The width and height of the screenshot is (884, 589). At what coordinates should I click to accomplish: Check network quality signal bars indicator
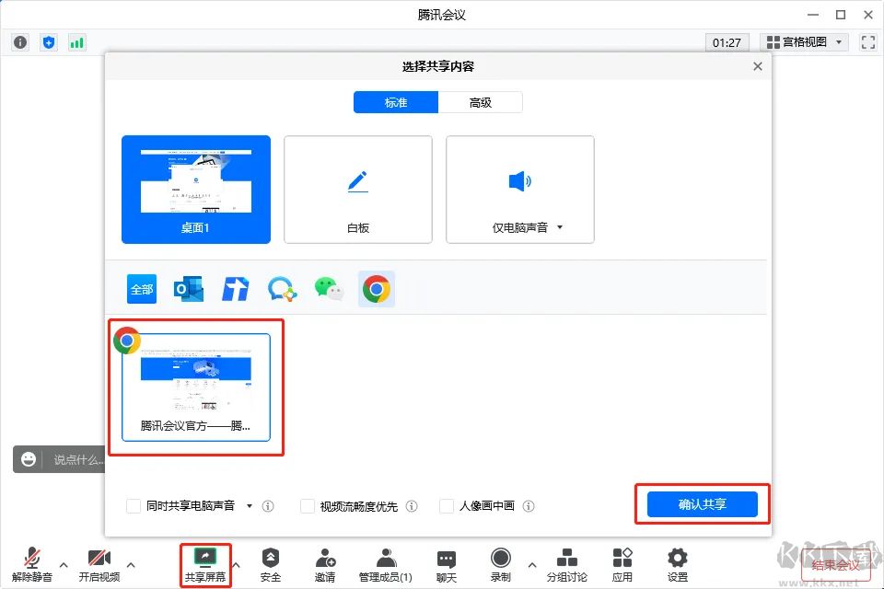pos(76,41)
